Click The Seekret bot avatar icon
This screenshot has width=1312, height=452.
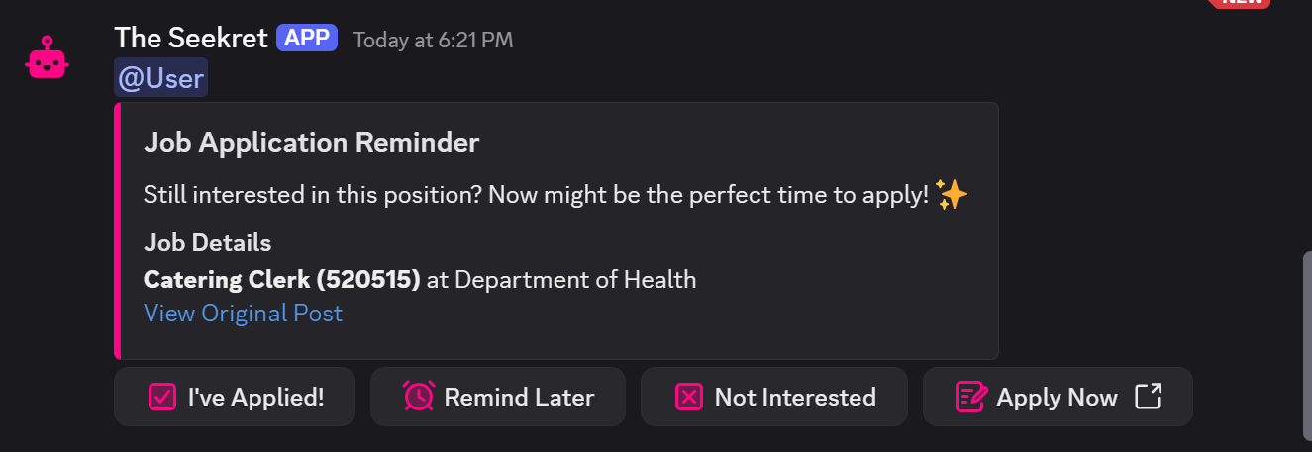(x=47, y=58)
